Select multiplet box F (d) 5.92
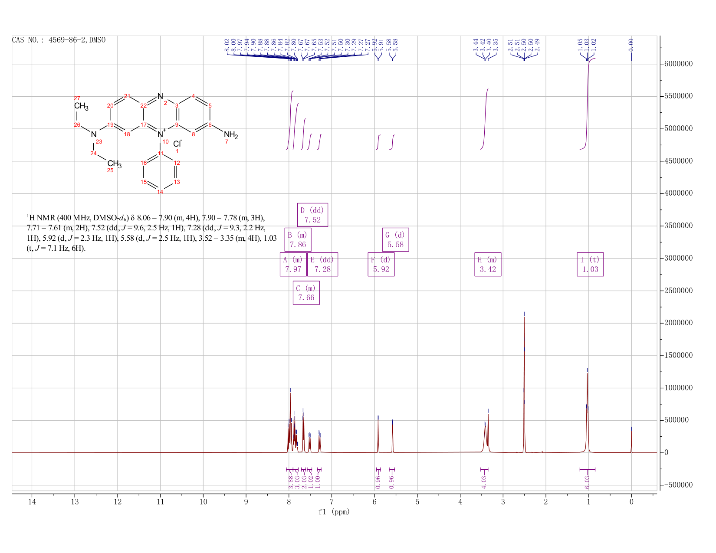Image resolution: width=716 pixels, height=553 pixels. pyautogui.click(x=381, y=264)
